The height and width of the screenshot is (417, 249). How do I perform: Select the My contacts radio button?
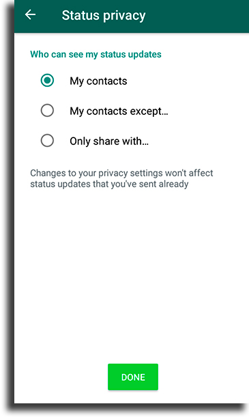47,80
